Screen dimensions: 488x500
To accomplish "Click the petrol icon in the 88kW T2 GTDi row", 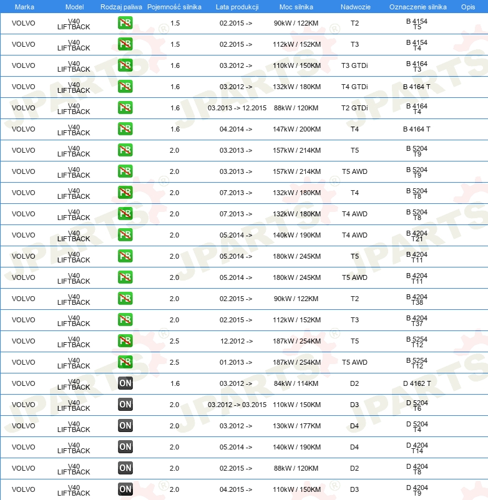I will pyautogui.click(x=125, y=108).
